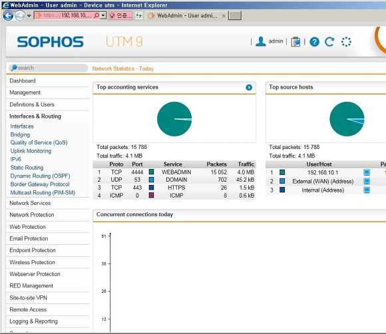This screenshot has height=334, width=386.
Task: Open Uplink Monitoring link
Action: 31,151
